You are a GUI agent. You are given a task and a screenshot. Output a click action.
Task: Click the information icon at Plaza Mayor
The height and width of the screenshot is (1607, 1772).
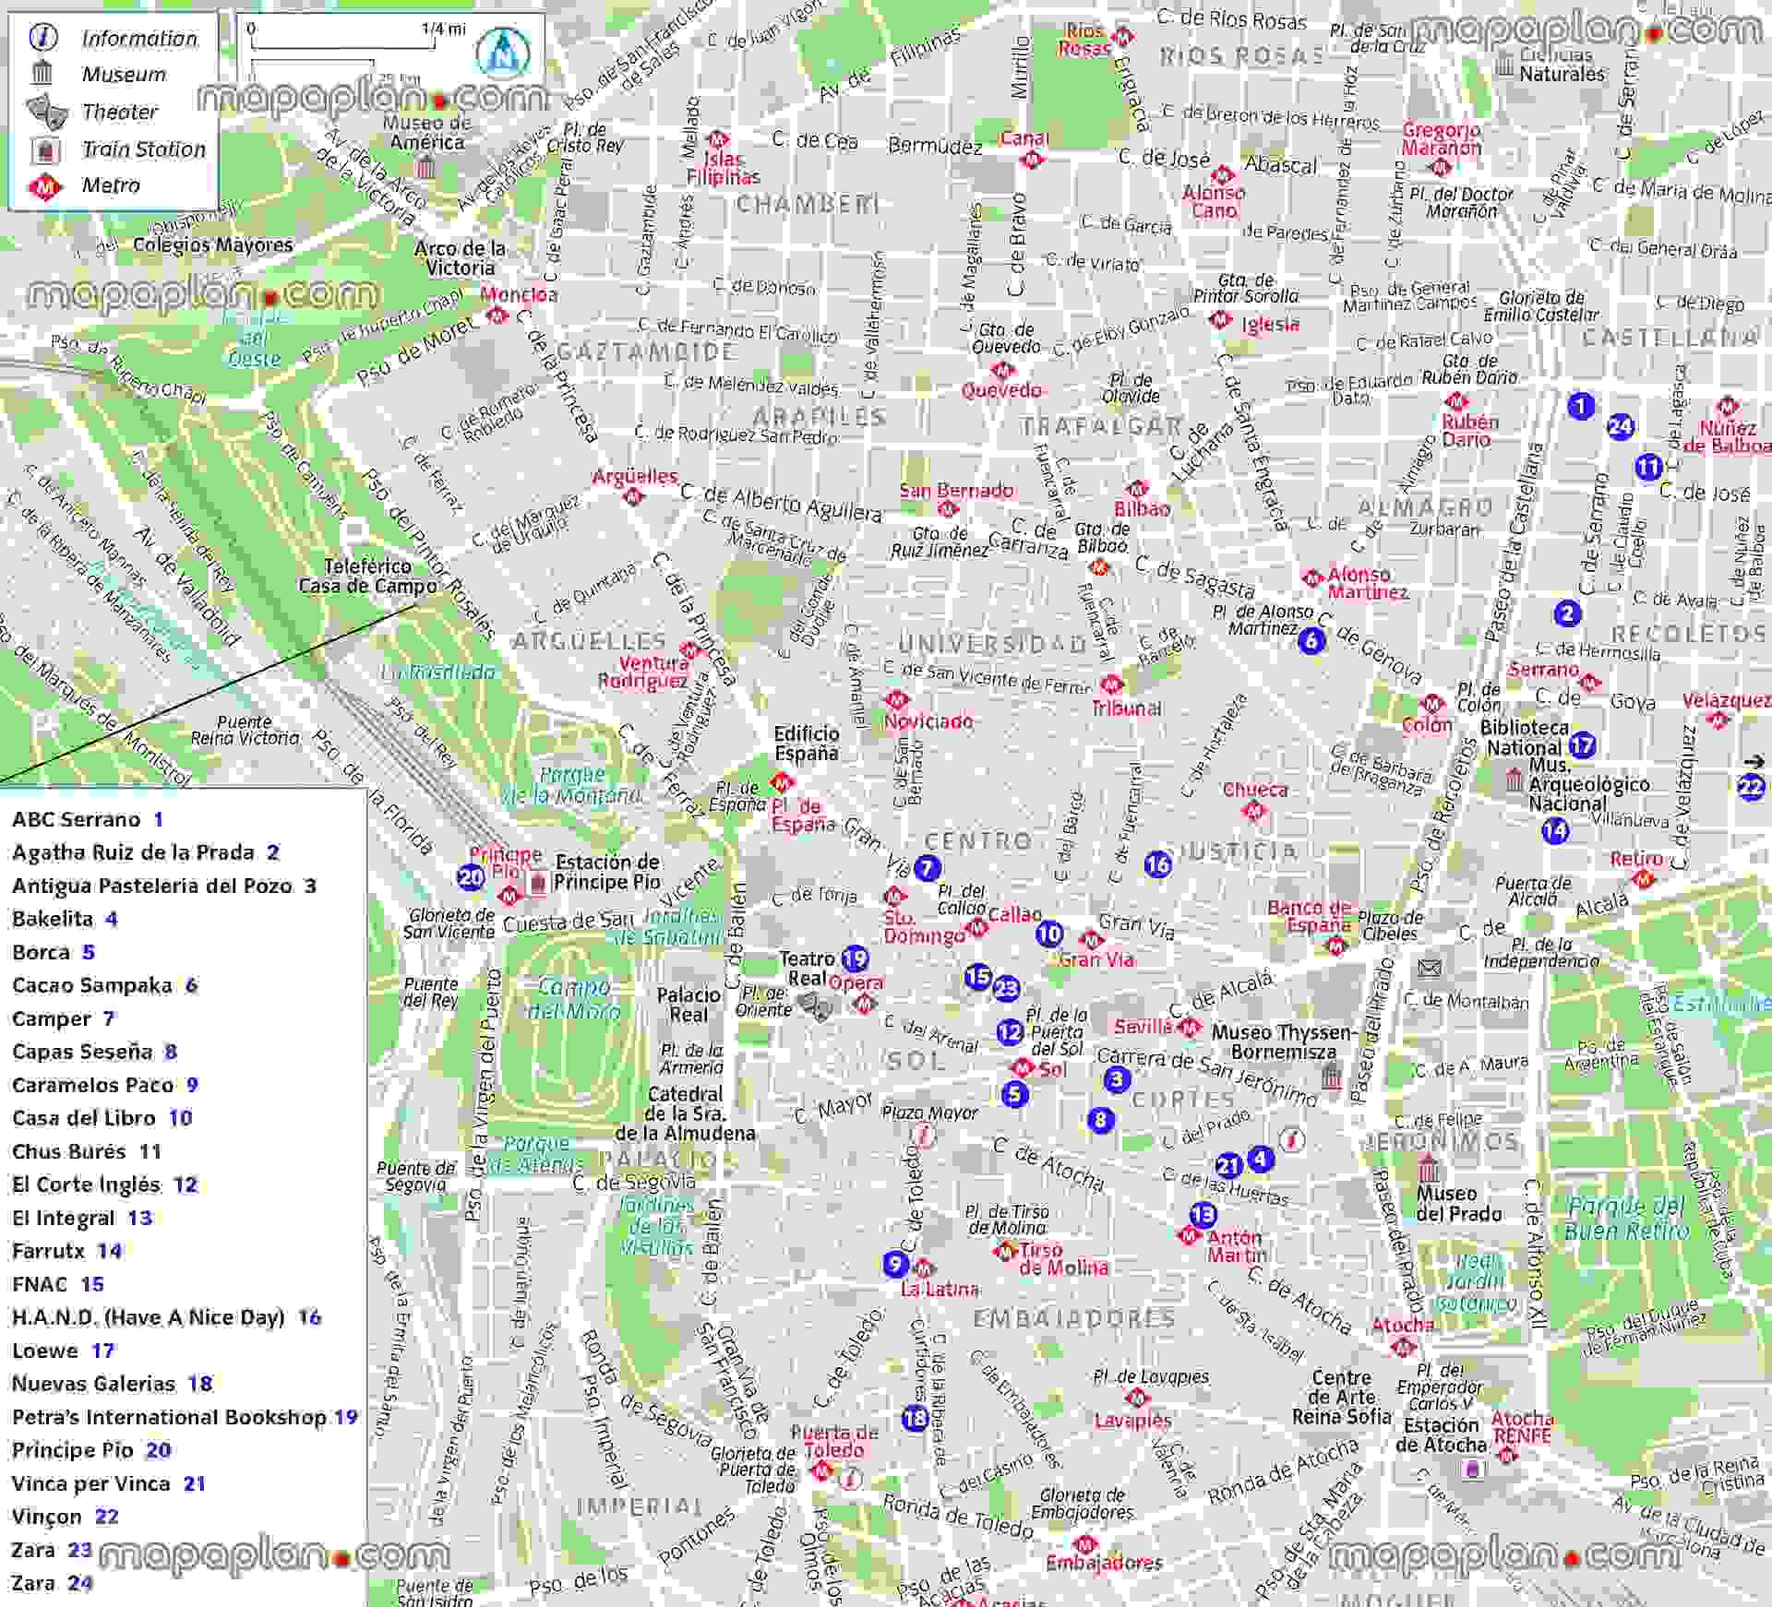924,1137
